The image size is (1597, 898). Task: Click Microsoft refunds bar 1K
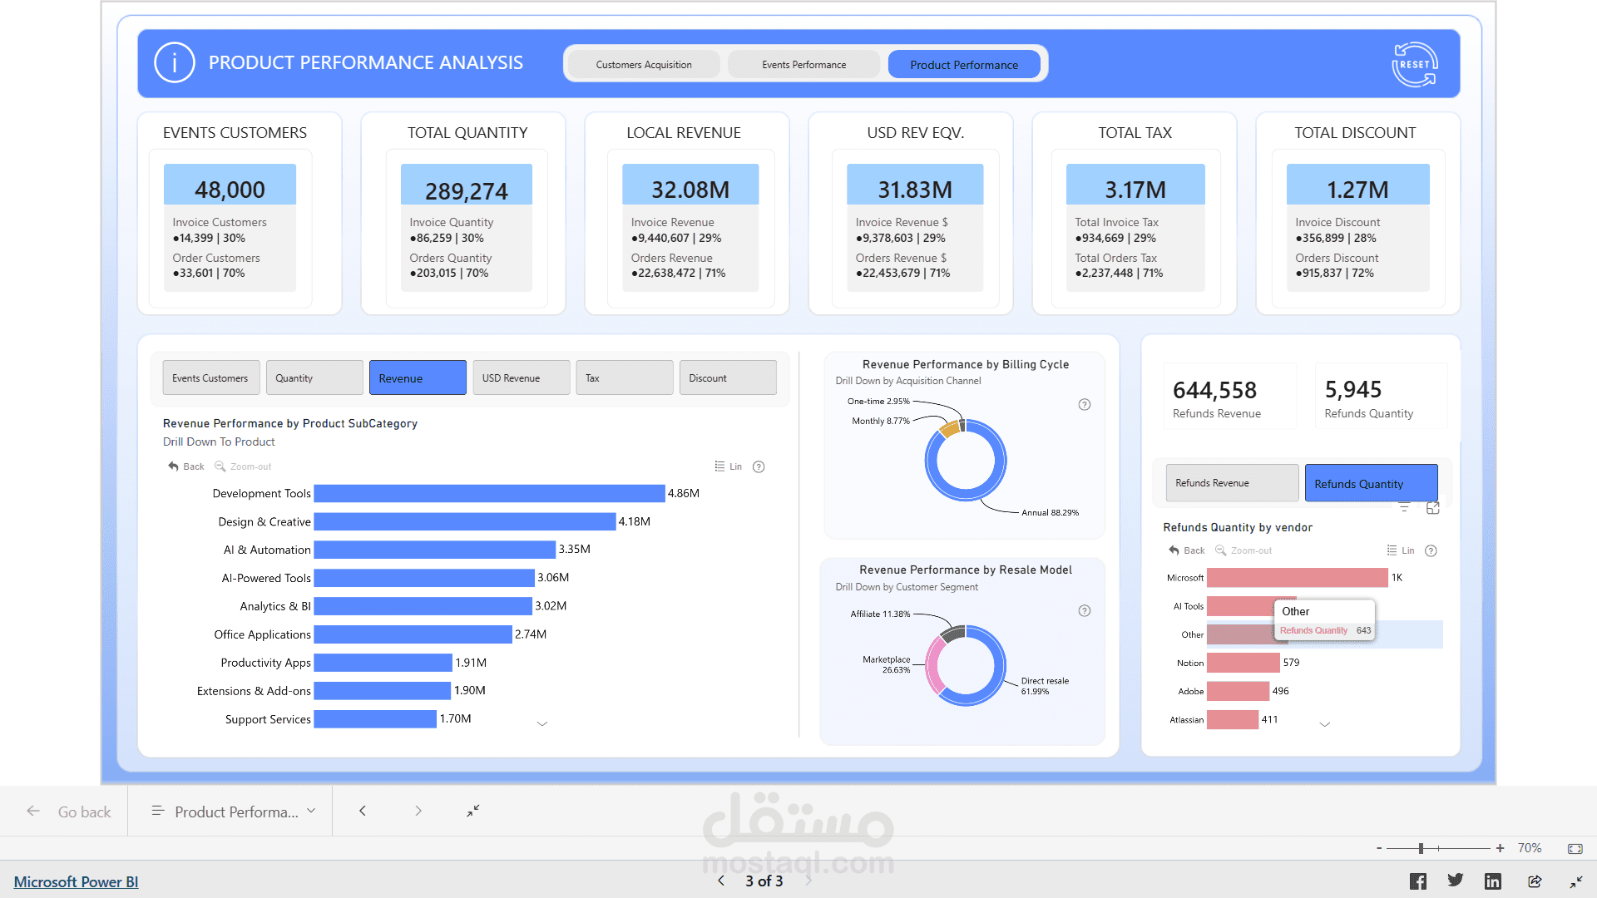point(1298,578)
